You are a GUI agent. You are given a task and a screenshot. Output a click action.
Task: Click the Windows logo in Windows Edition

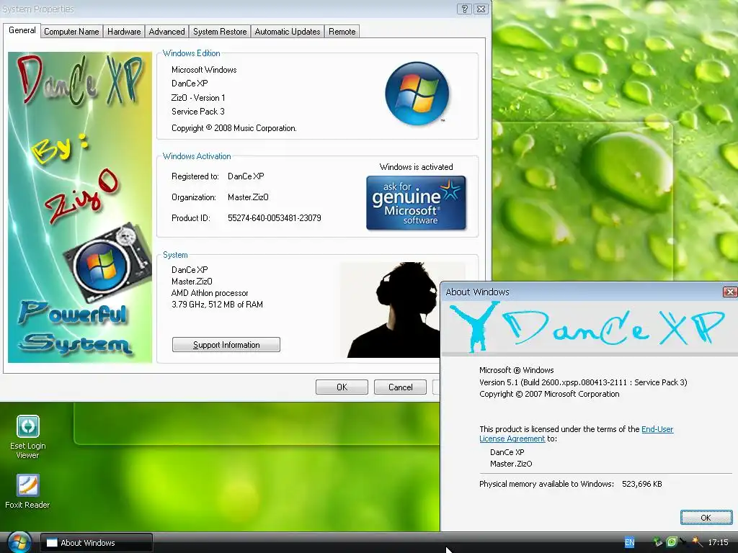coord(417,93)
